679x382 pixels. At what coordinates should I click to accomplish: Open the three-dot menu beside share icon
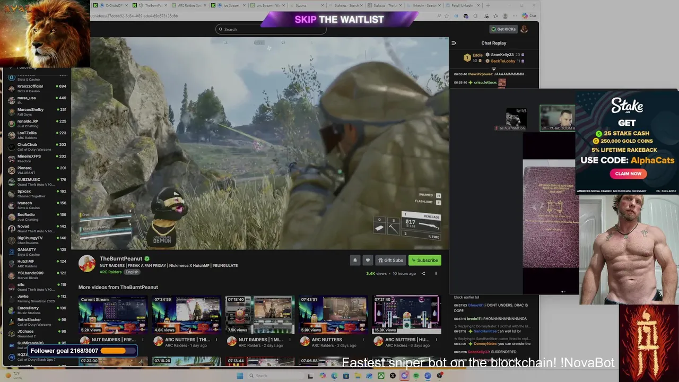coord(436,274)
